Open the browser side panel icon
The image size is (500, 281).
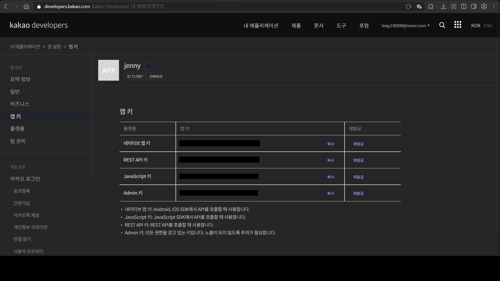click(474, 7)
